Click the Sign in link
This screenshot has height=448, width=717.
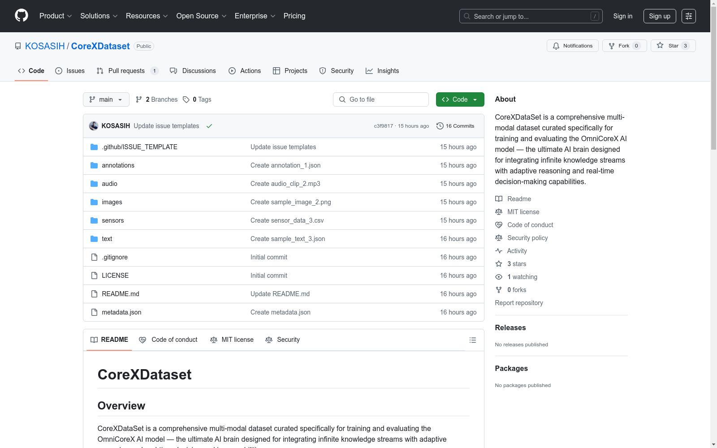point(623,16)
